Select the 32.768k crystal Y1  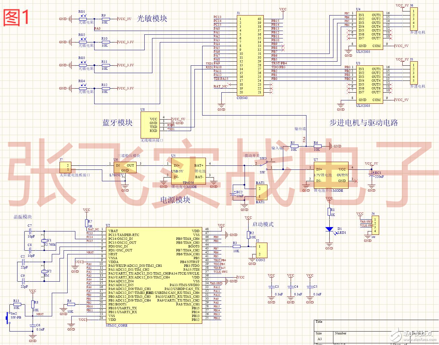[x=44, y=241]
